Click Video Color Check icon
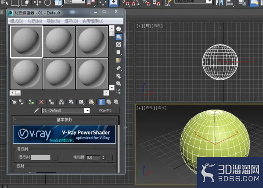This screenshot has height=188, width=263. pyautogui.click(x=119, y=60)
